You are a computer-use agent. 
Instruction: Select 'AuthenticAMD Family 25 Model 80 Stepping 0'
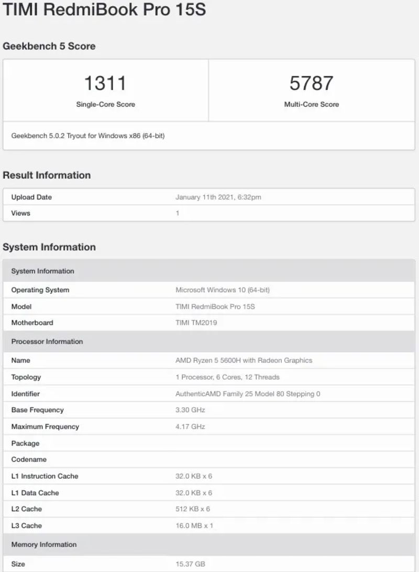click(248, 394)
